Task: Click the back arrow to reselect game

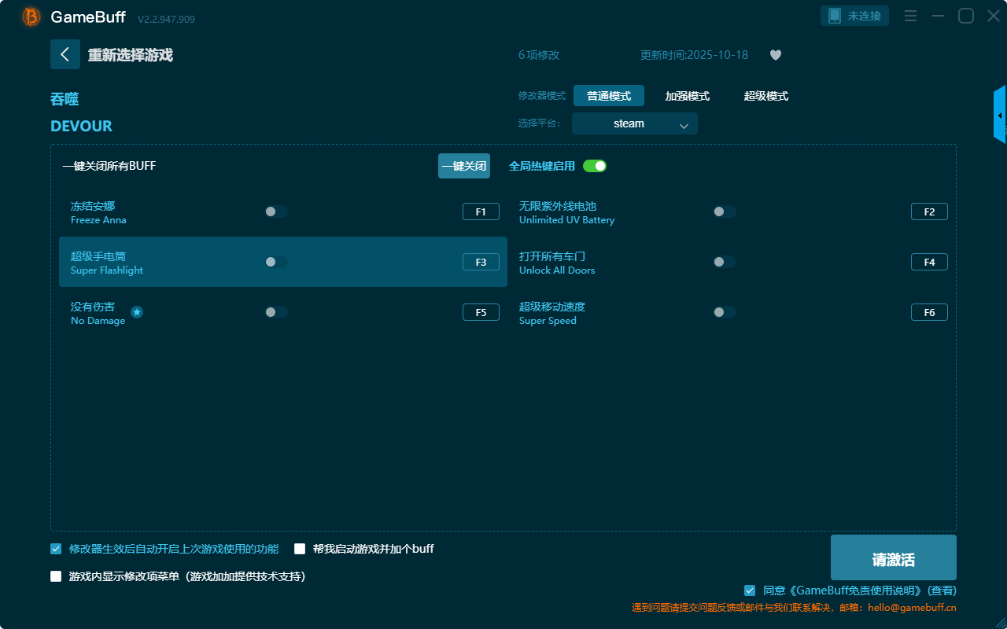Action: pos(65,54)
